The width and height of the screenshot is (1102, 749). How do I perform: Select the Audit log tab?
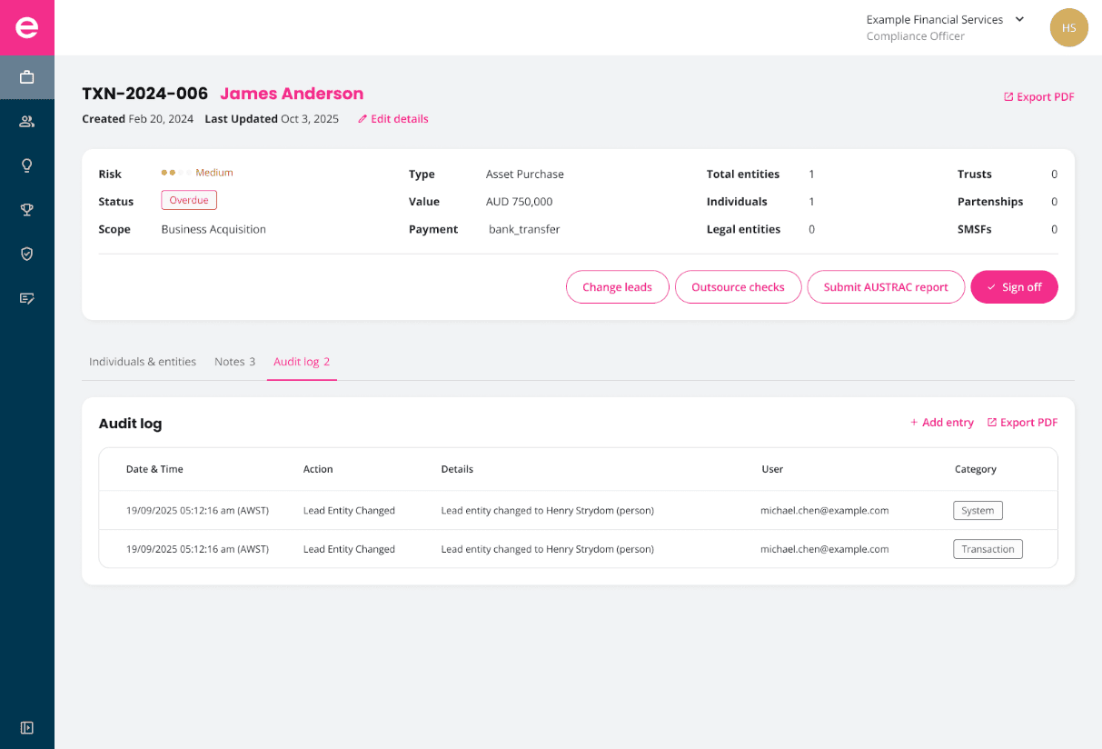pos(302,362)
